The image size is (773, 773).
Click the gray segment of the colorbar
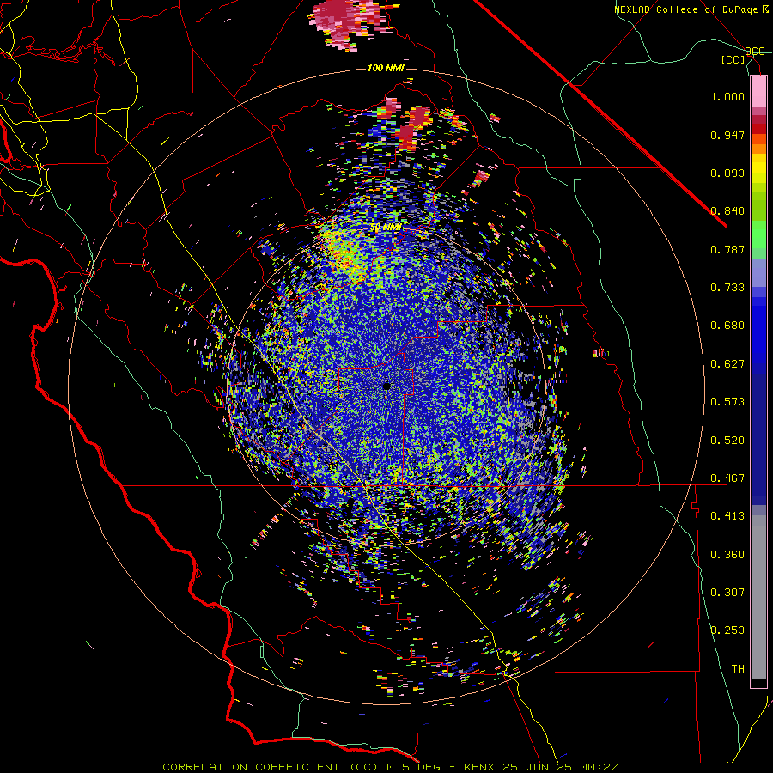[x=758, y=597]
